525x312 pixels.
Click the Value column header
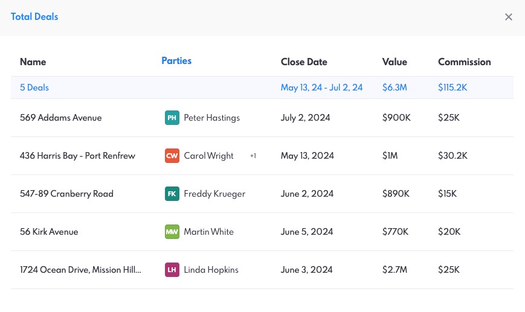coord(395,62)
